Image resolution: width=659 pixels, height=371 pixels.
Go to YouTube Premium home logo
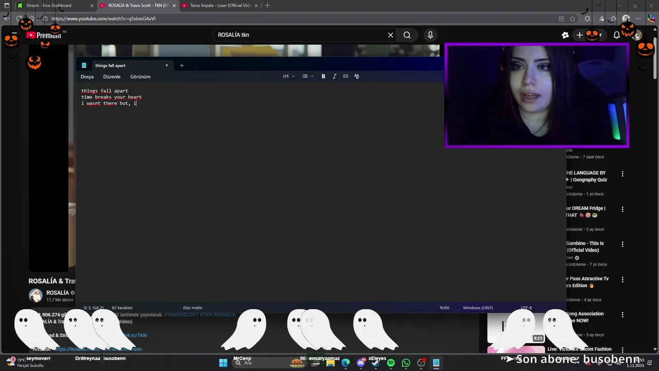coord(43,35)
